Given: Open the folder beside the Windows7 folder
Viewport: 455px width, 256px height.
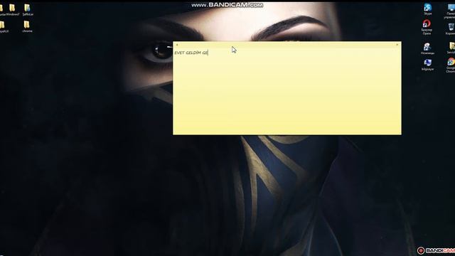Looking at the screenshot, I should (28, 9).
